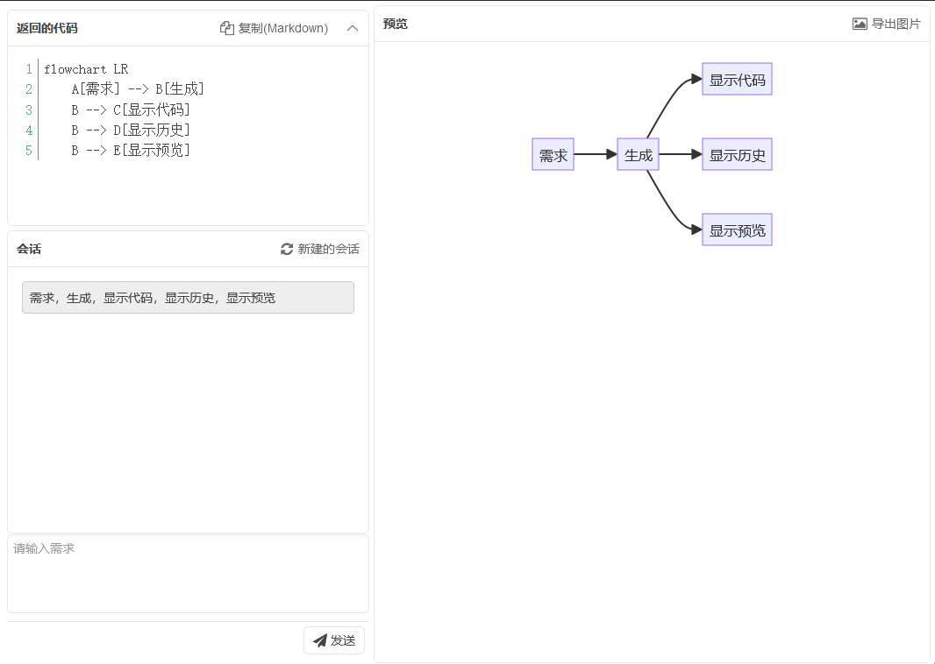Select the chat message bubble in 会话

click(x=188, y=297)
